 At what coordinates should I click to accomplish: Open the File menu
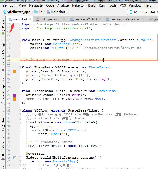4,5
